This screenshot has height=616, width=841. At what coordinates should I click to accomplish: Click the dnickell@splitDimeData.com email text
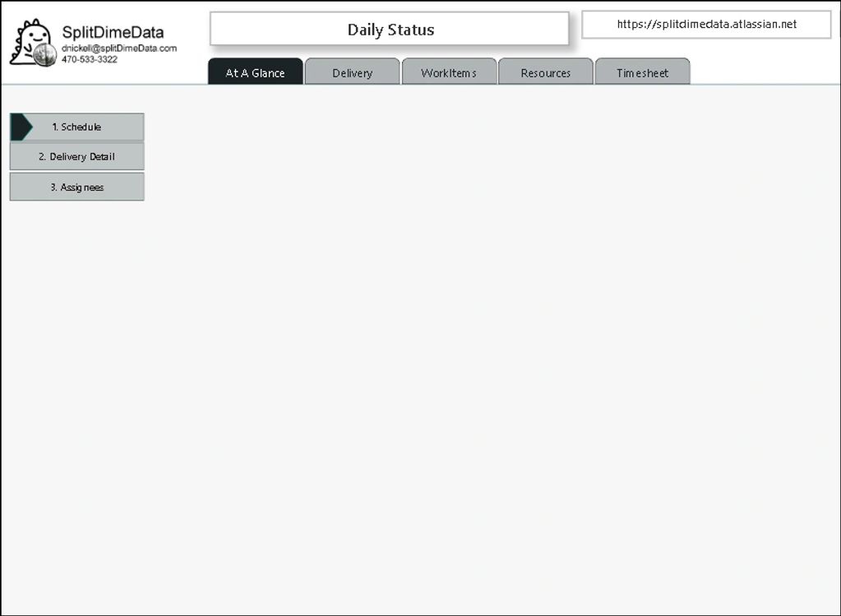click(119, 48)
